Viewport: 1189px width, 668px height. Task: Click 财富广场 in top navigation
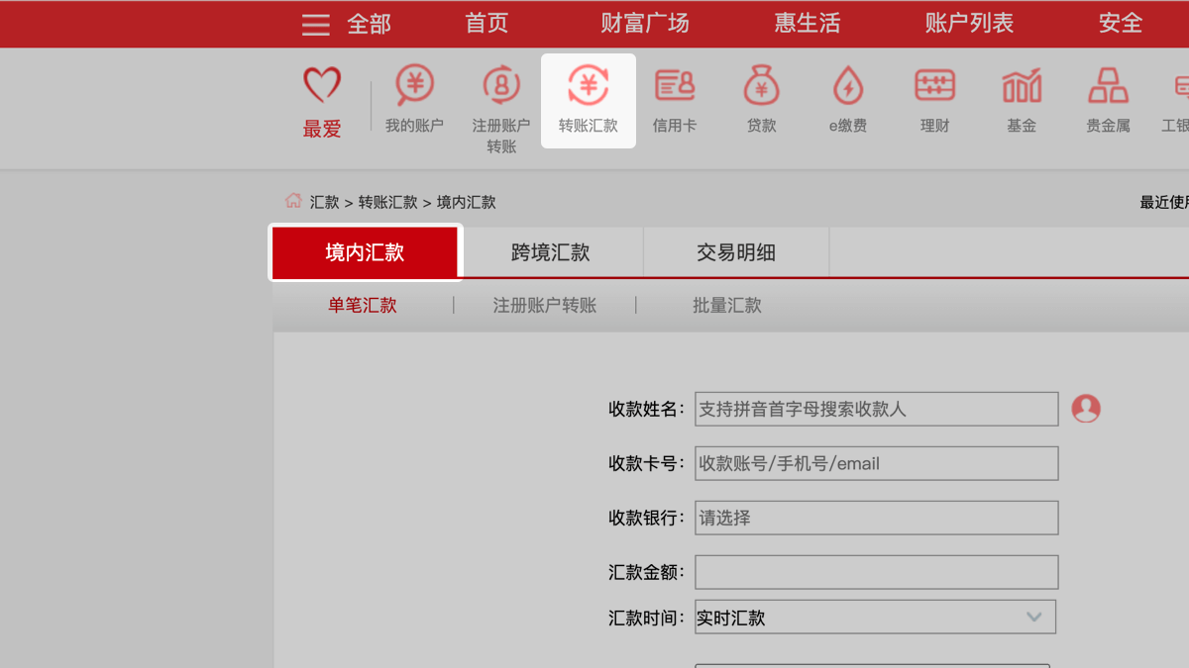(644, 24)
